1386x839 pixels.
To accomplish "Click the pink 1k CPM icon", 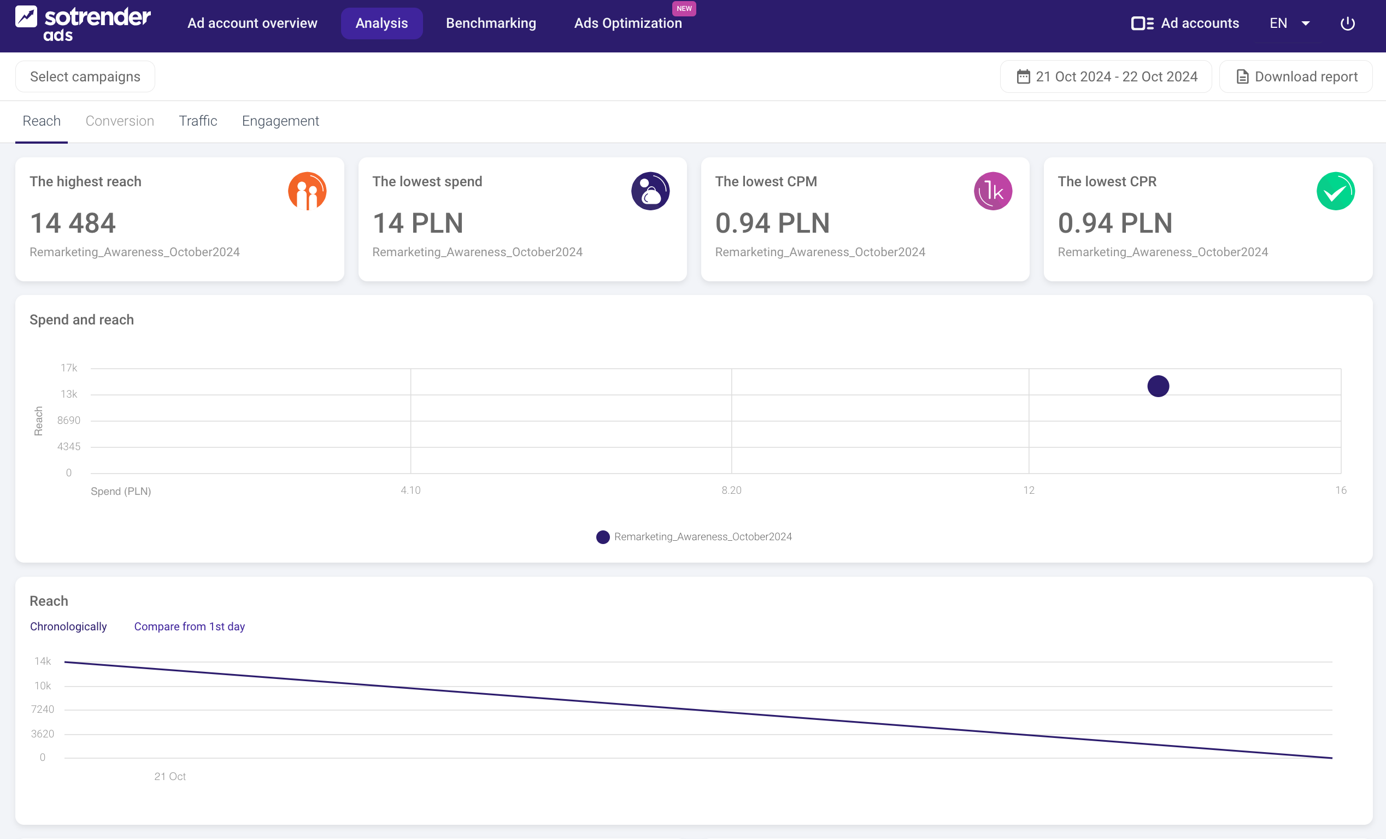I will tap(992, 191).
